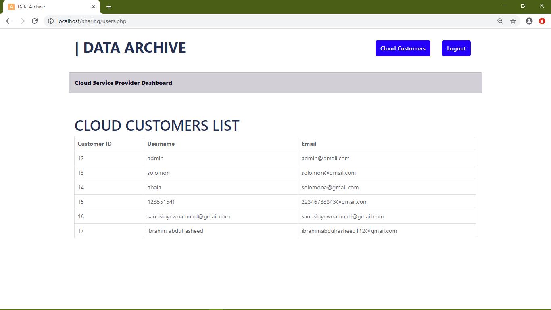The width and height of the screenshot is (551, 310).
Task: Click the DATA ARCHIVE site title
Action: 130,48
